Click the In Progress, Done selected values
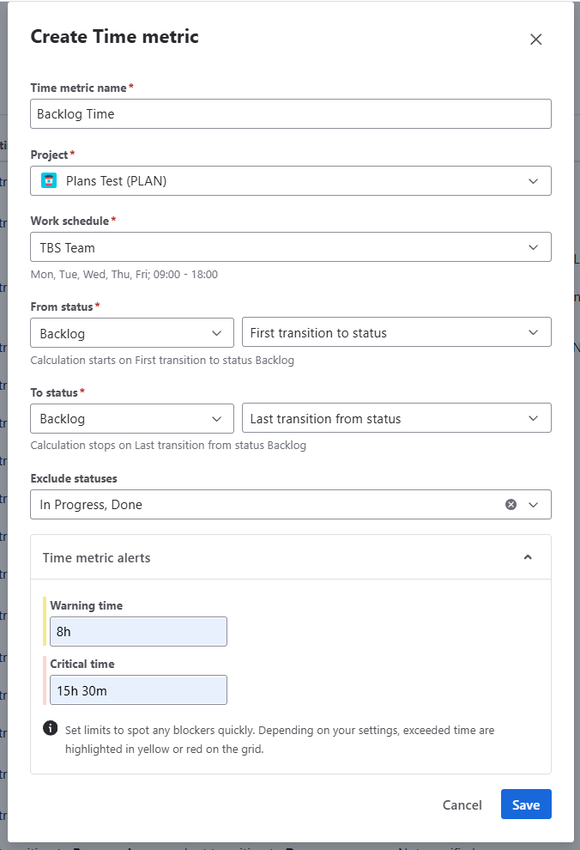This screenshot has width=580, height=850. pyautogui.click(x=91, y=505)
